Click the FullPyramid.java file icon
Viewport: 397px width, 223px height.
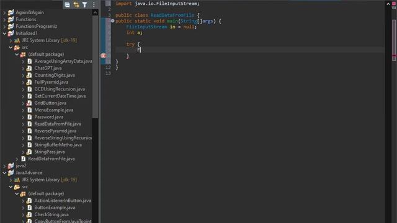click(x=29, y=82)
